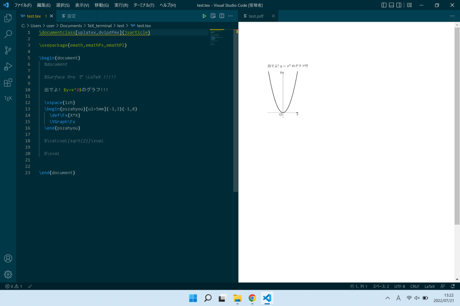This screenshot has width=460, height=306.
Task: Close the test.tex editor tab
Action: 51,16
